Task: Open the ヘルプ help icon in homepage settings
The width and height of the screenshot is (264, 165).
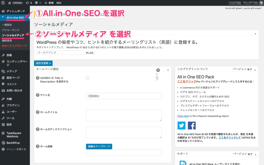Action: click(158, 70)
